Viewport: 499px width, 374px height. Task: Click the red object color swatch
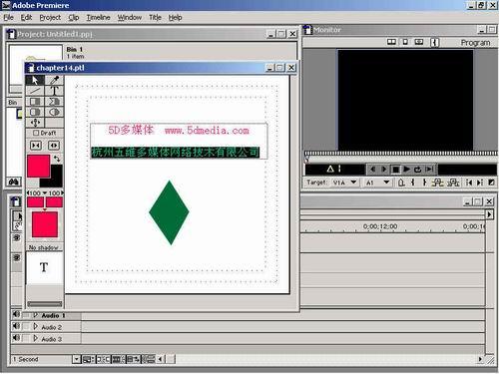point(38,166)
